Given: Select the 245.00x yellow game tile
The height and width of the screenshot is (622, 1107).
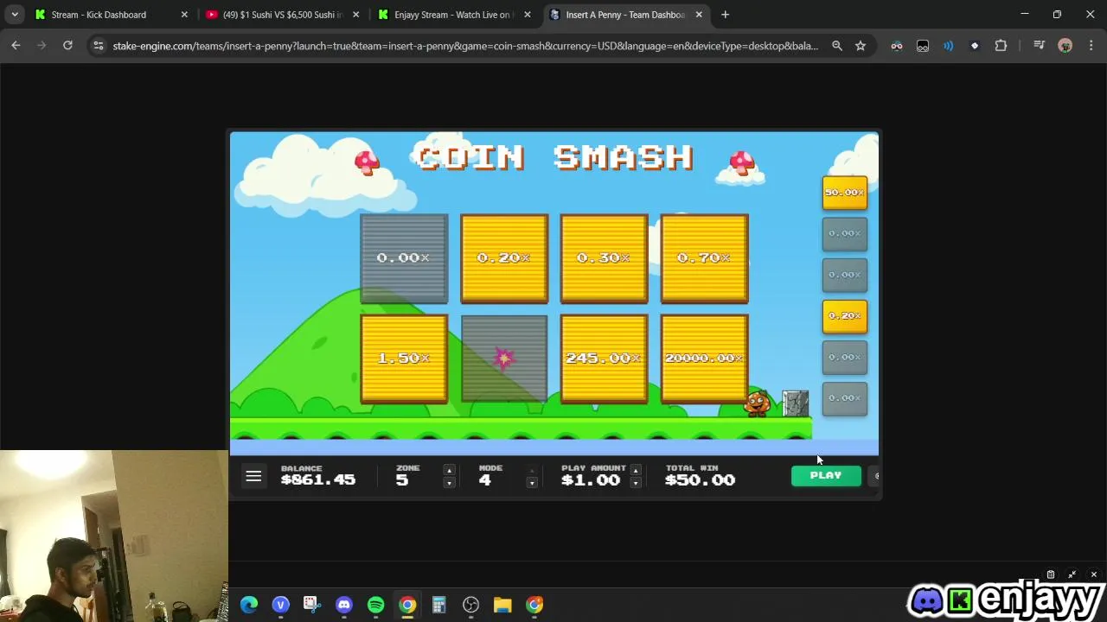Looking at the screenshot, I should (x=604, y=359).
